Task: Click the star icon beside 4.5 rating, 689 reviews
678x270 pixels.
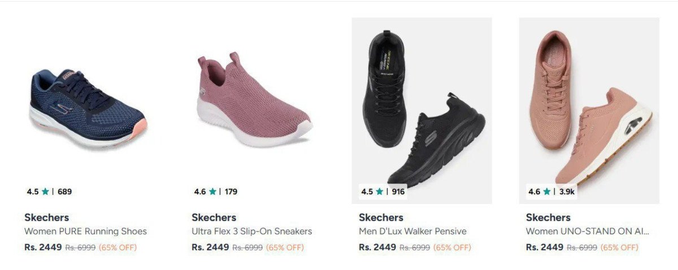Action: point(45,191)
